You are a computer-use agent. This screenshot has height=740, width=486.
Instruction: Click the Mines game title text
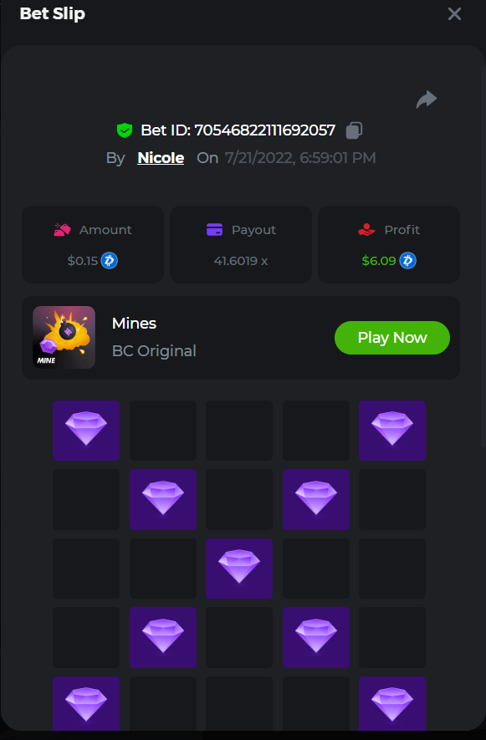134,324
